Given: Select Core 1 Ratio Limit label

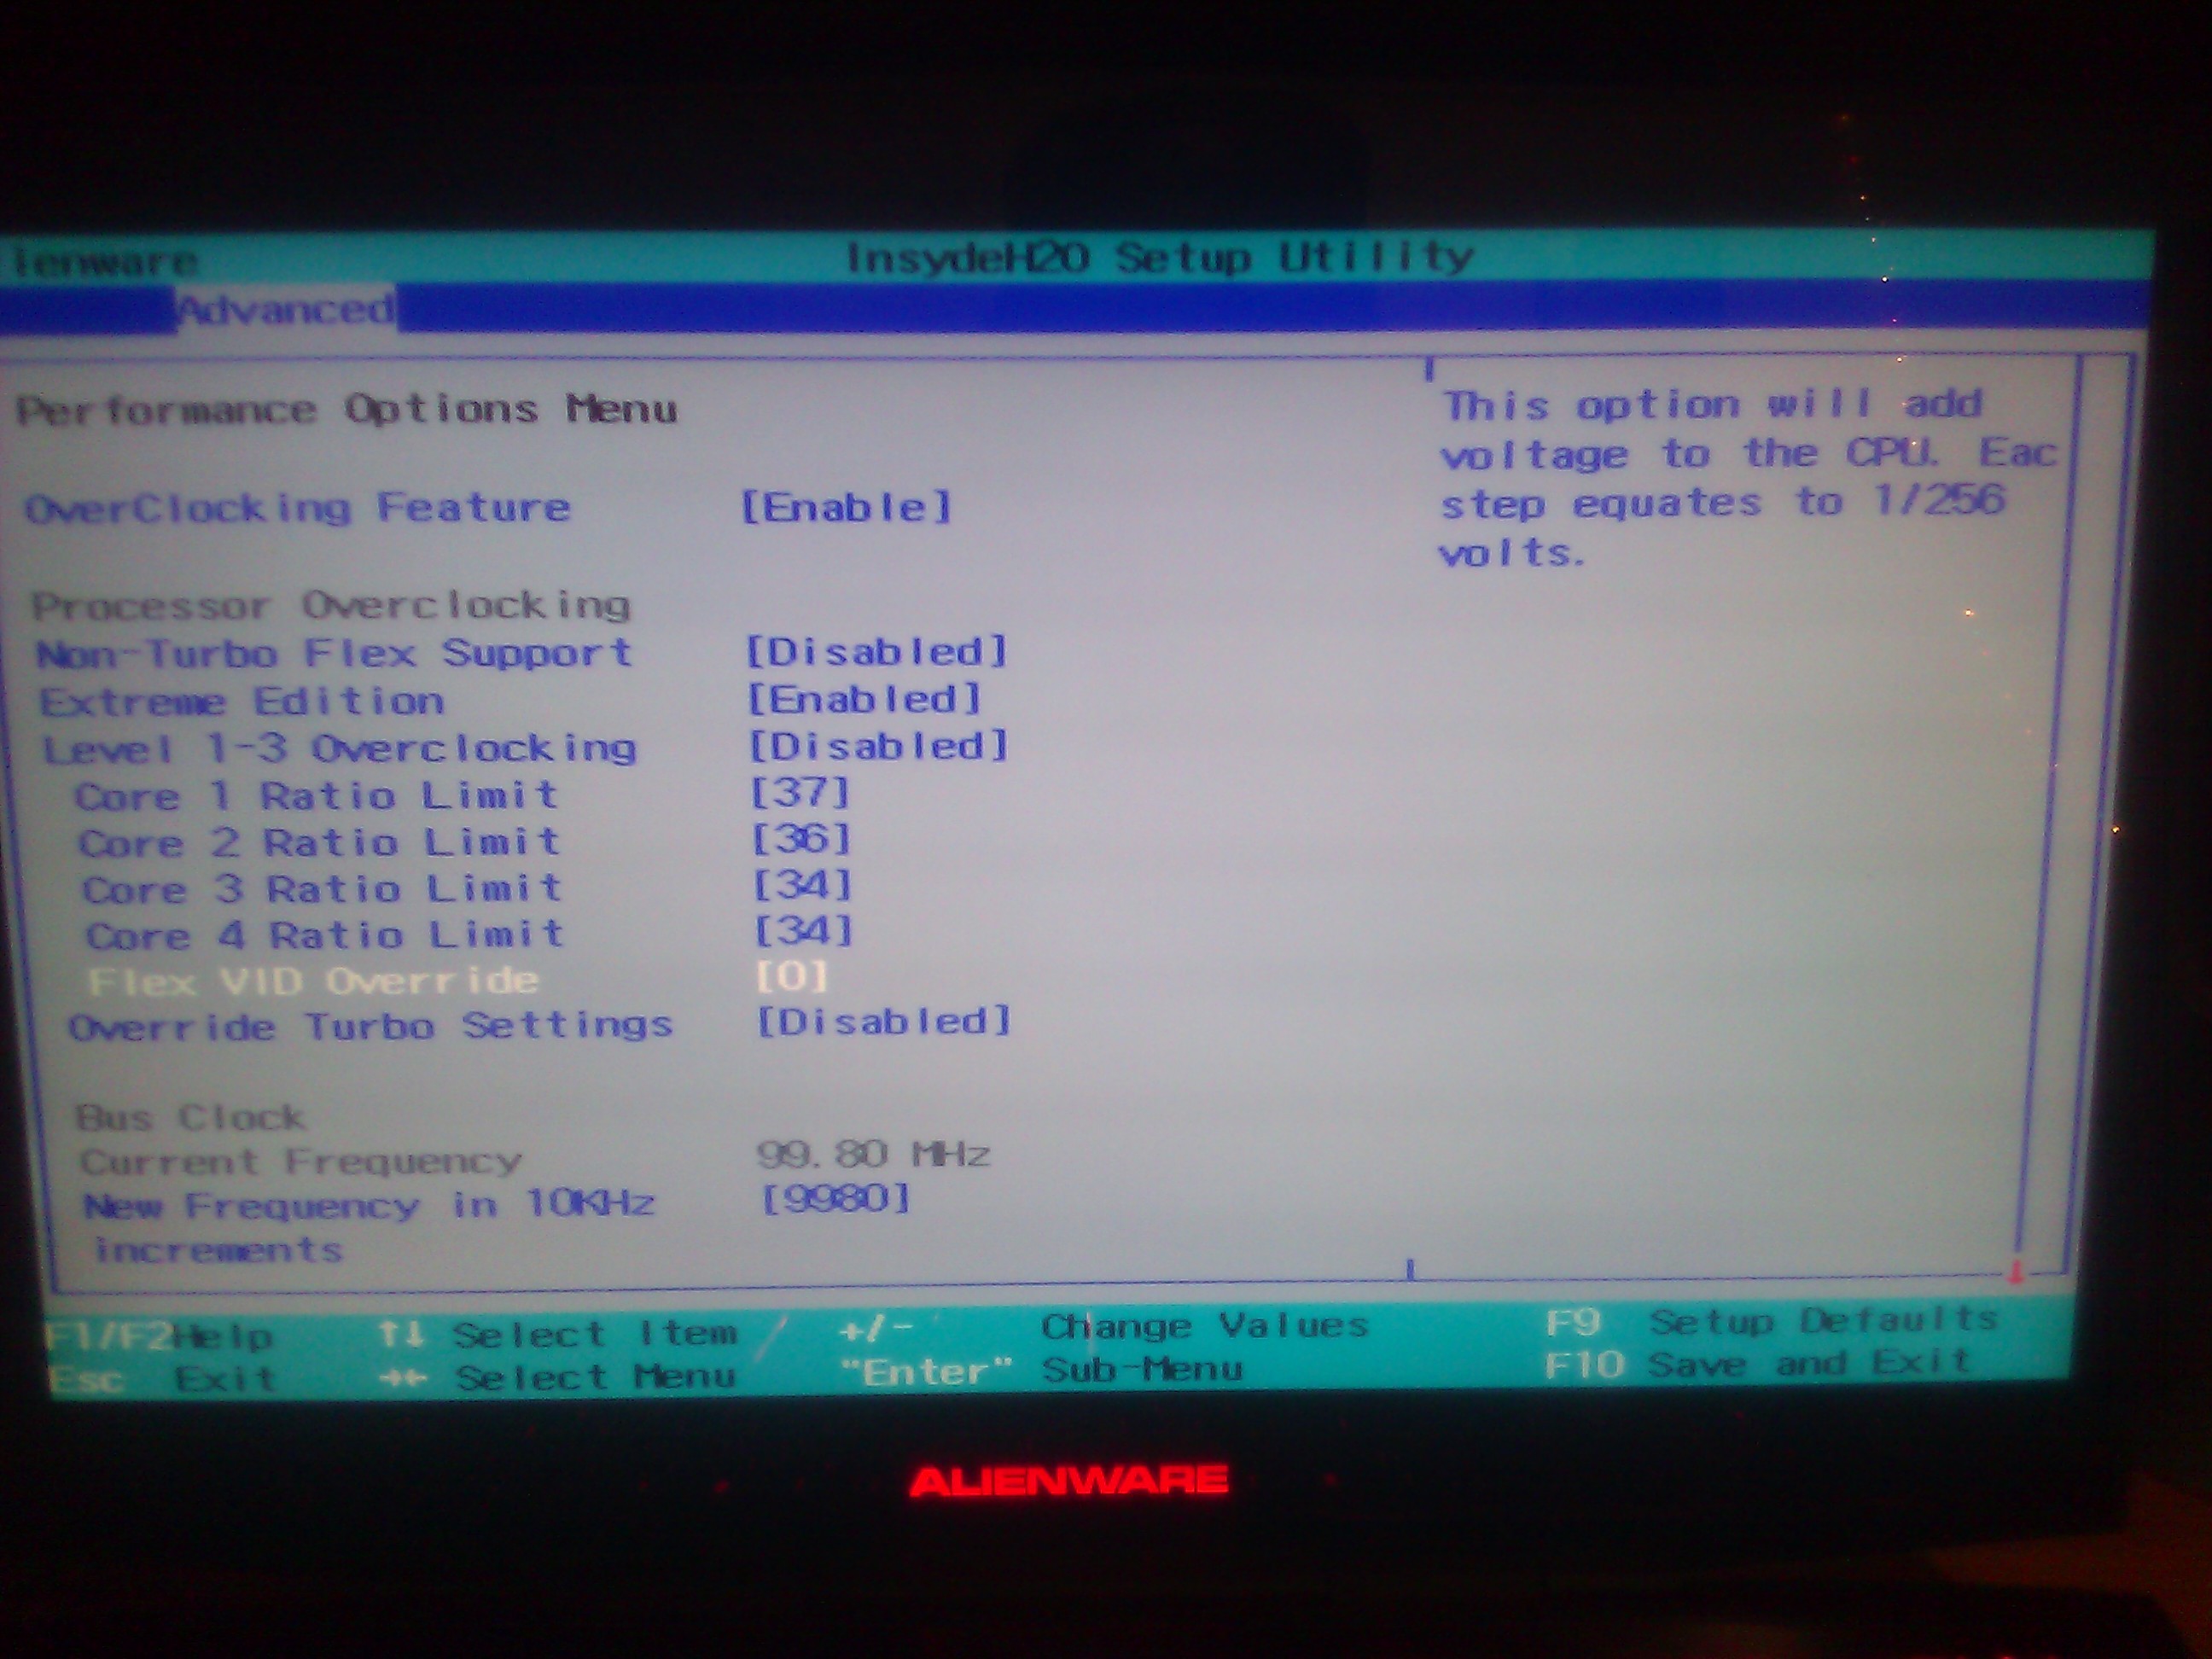Looking at the screenshot, I should pyautogui.click(x=316, y=796).
